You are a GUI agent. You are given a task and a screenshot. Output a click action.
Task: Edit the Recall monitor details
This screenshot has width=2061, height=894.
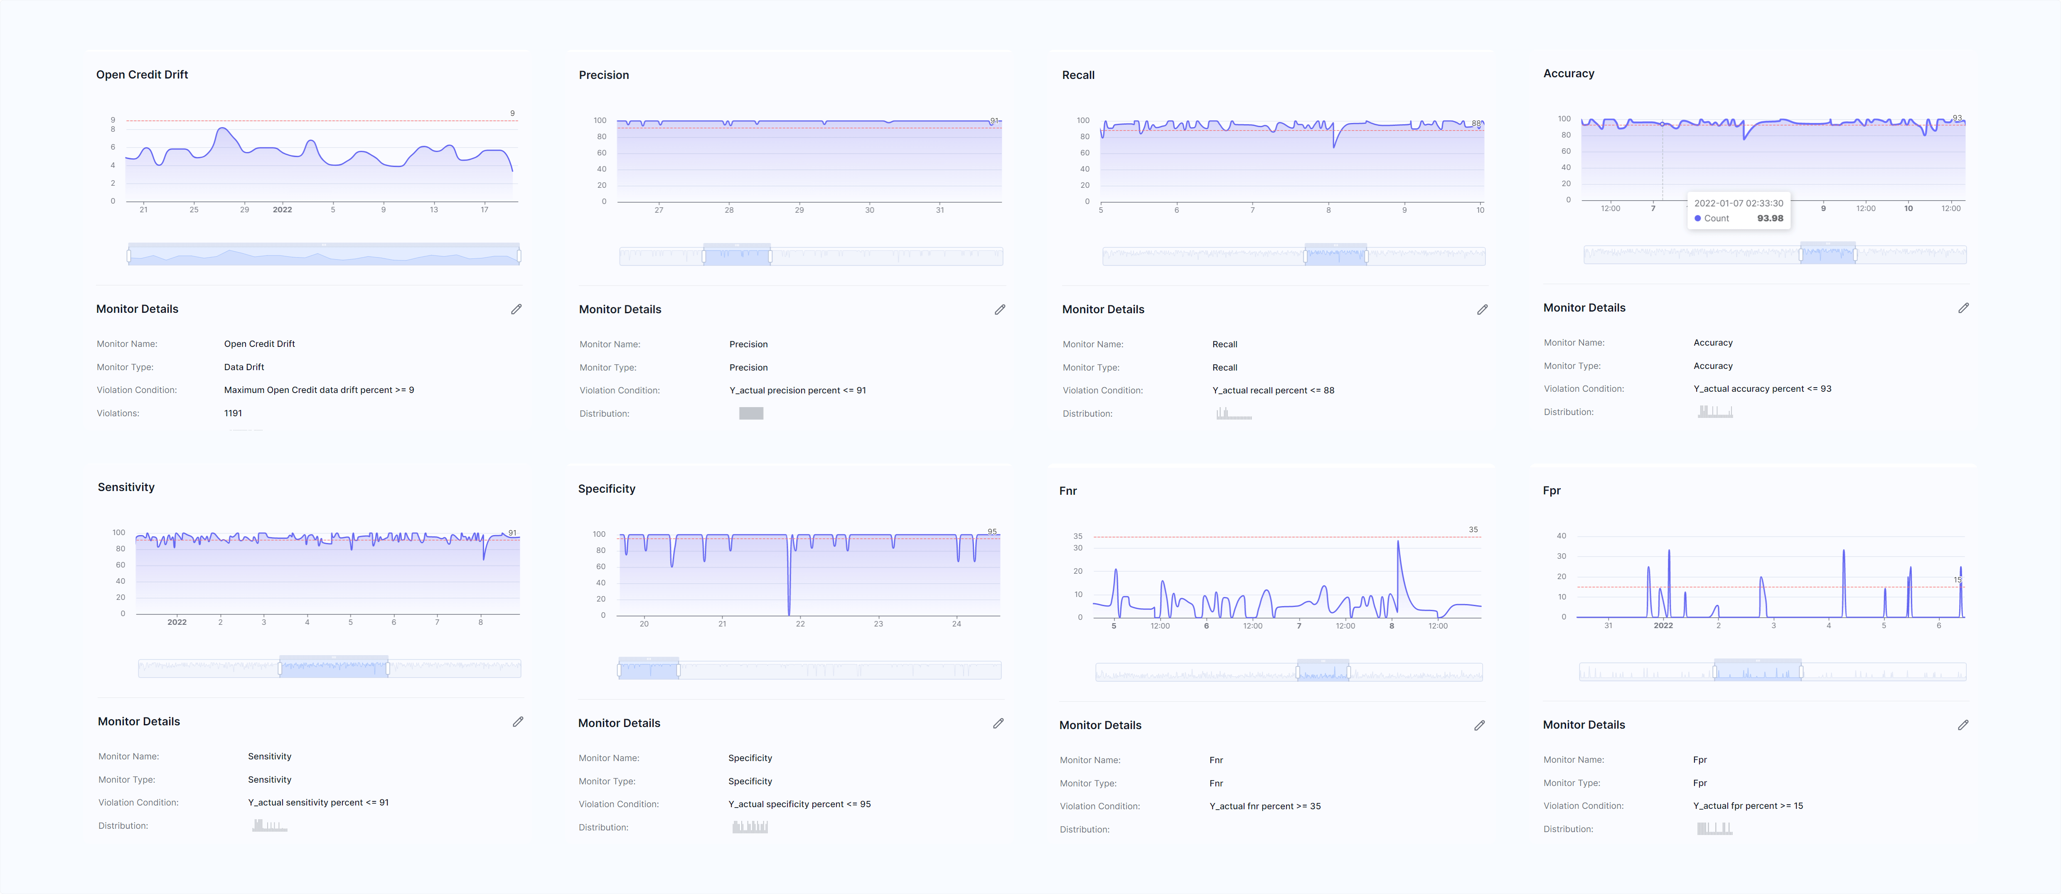click(1482, 309)
